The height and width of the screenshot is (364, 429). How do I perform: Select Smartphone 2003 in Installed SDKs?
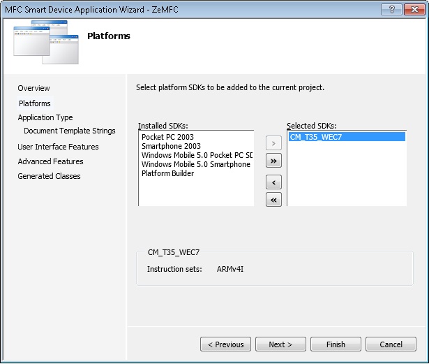pyautogui.click(x=196, y=146)
